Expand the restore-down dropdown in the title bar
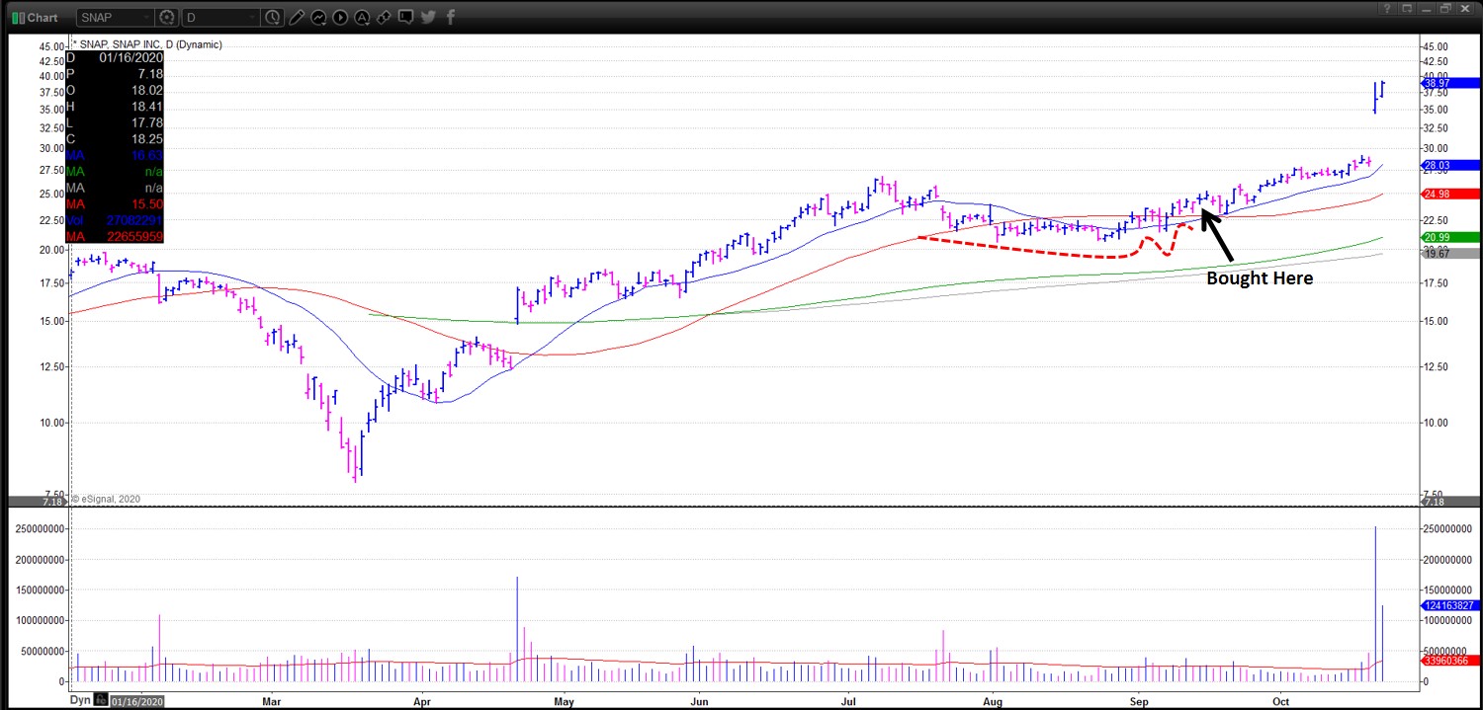 coord(1408,9)
